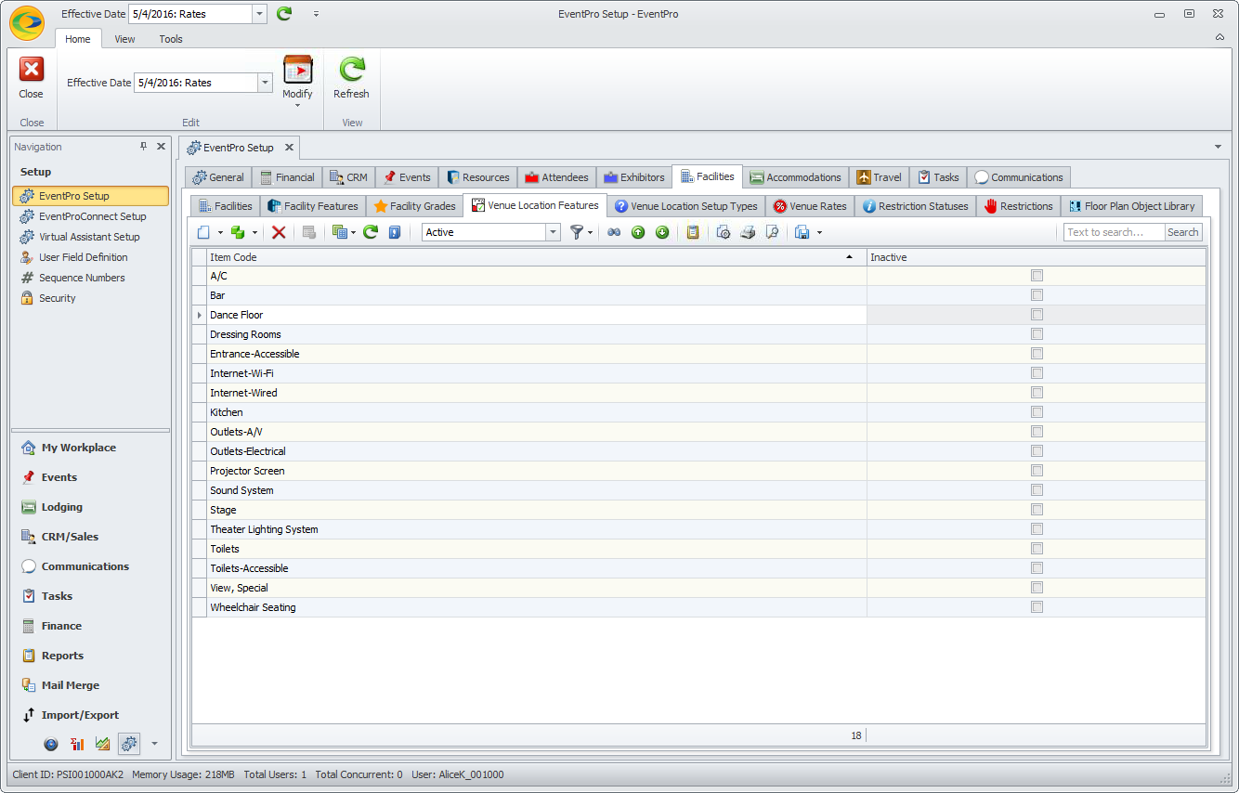Open the Floor Plan Object Library tab
The image size is (1239, 793).
point(1130,206)
